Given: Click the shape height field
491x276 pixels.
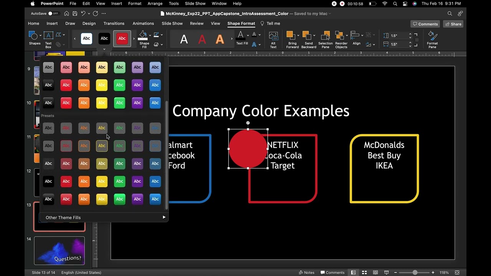Looking at the screenshot, I should (399, 35).
